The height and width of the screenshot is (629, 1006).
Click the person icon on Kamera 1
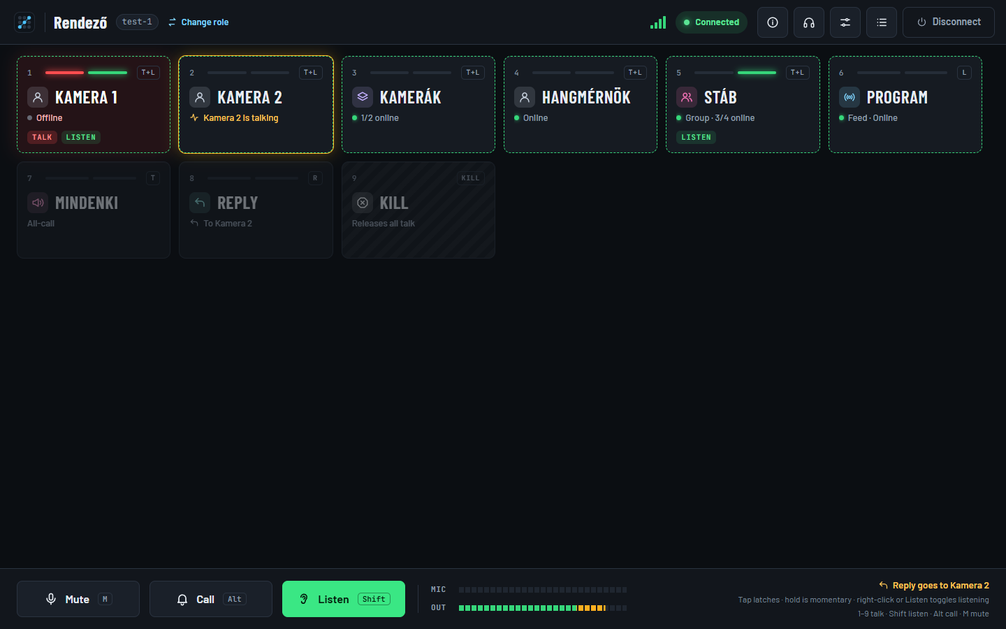[x=38, y=97]
